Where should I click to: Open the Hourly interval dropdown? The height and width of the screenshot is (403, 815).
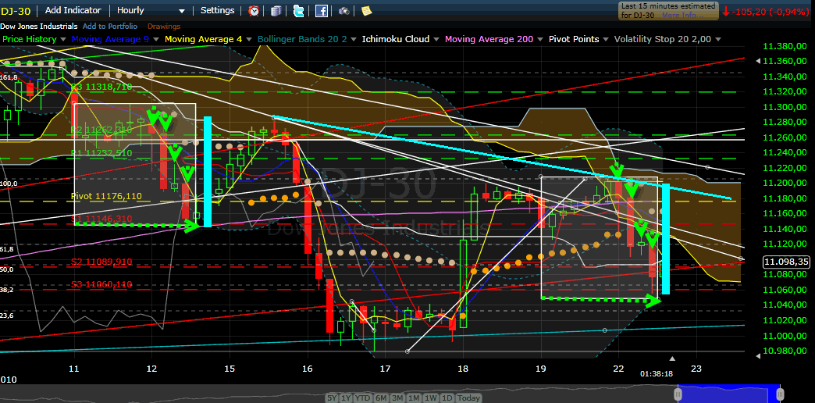point(151,10)
